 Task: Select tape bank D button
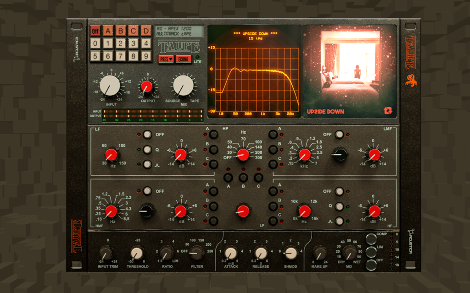click(146, 31)
